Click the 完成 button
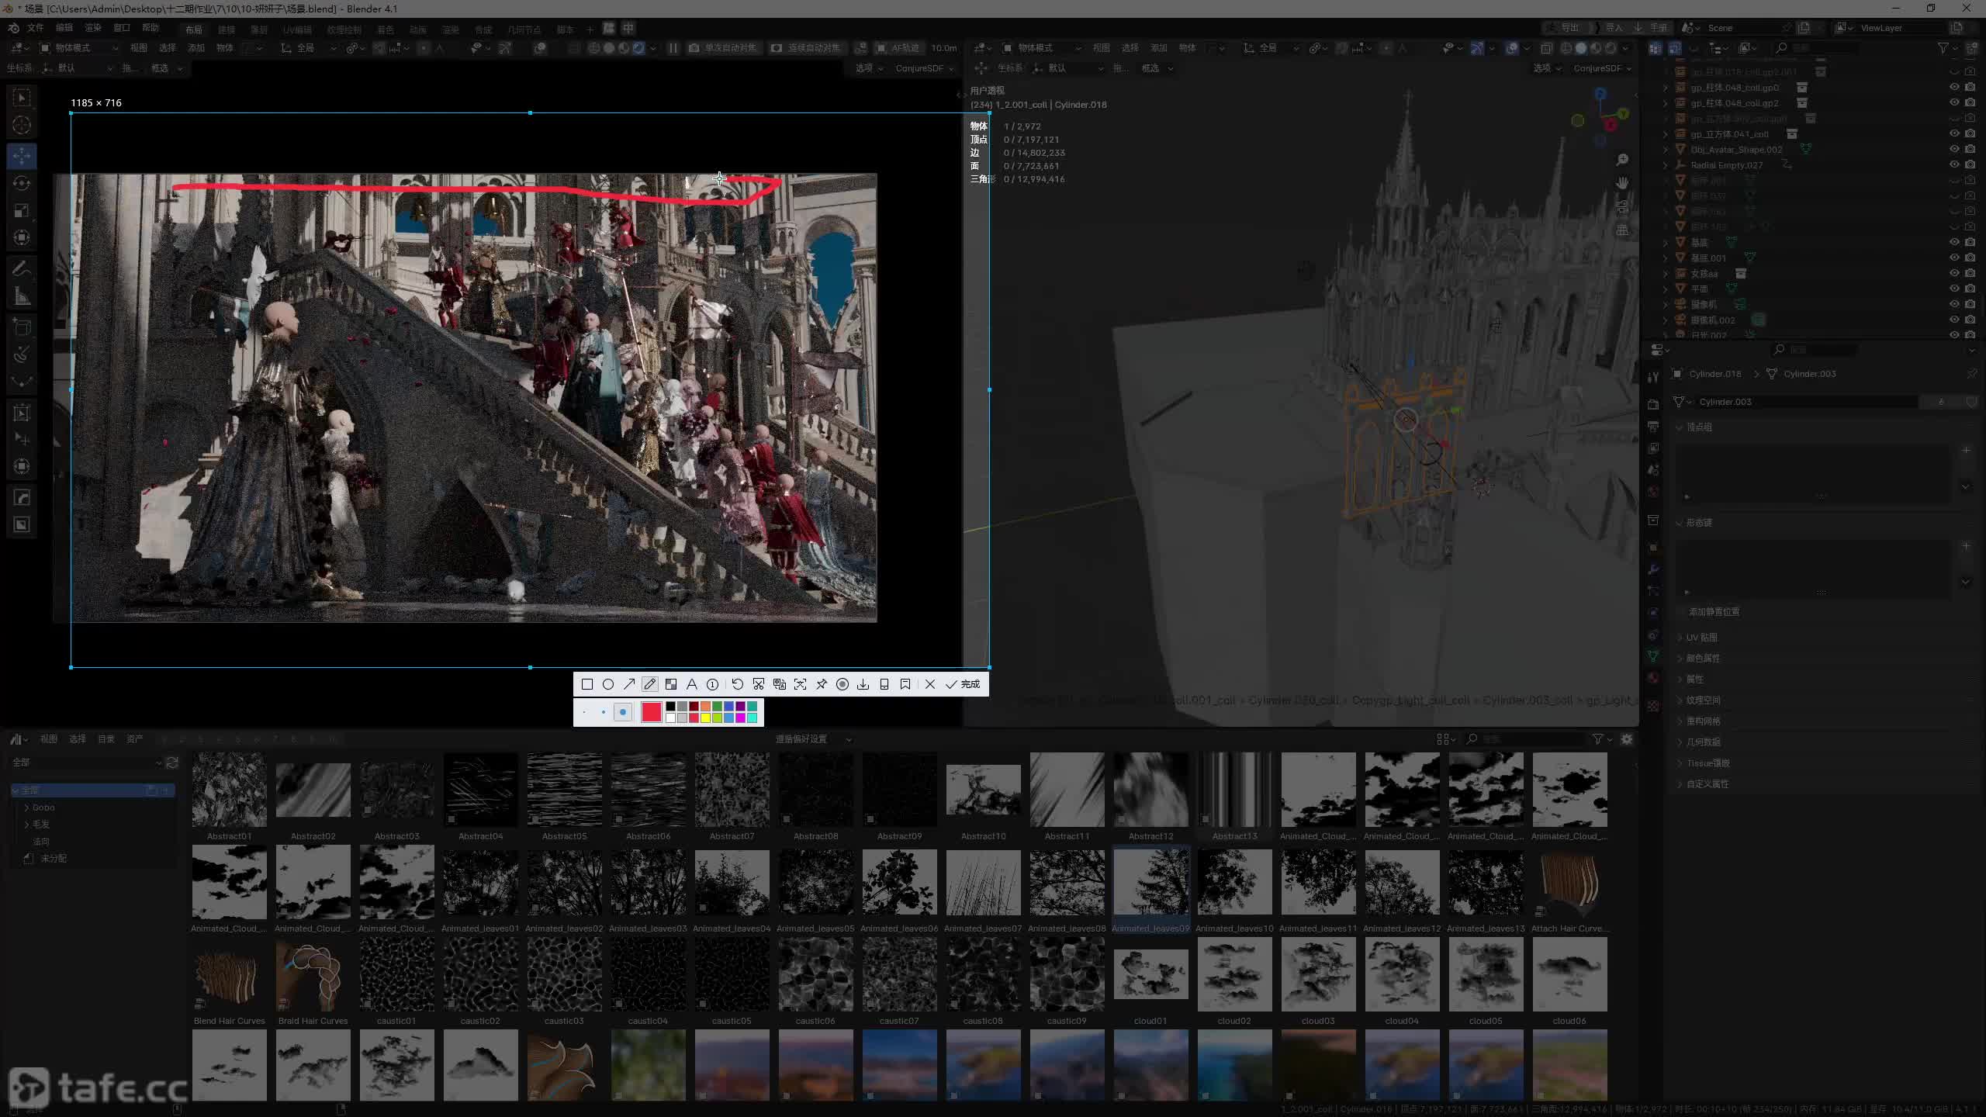Screen dimensions: 1986x1117 (964, 684)
